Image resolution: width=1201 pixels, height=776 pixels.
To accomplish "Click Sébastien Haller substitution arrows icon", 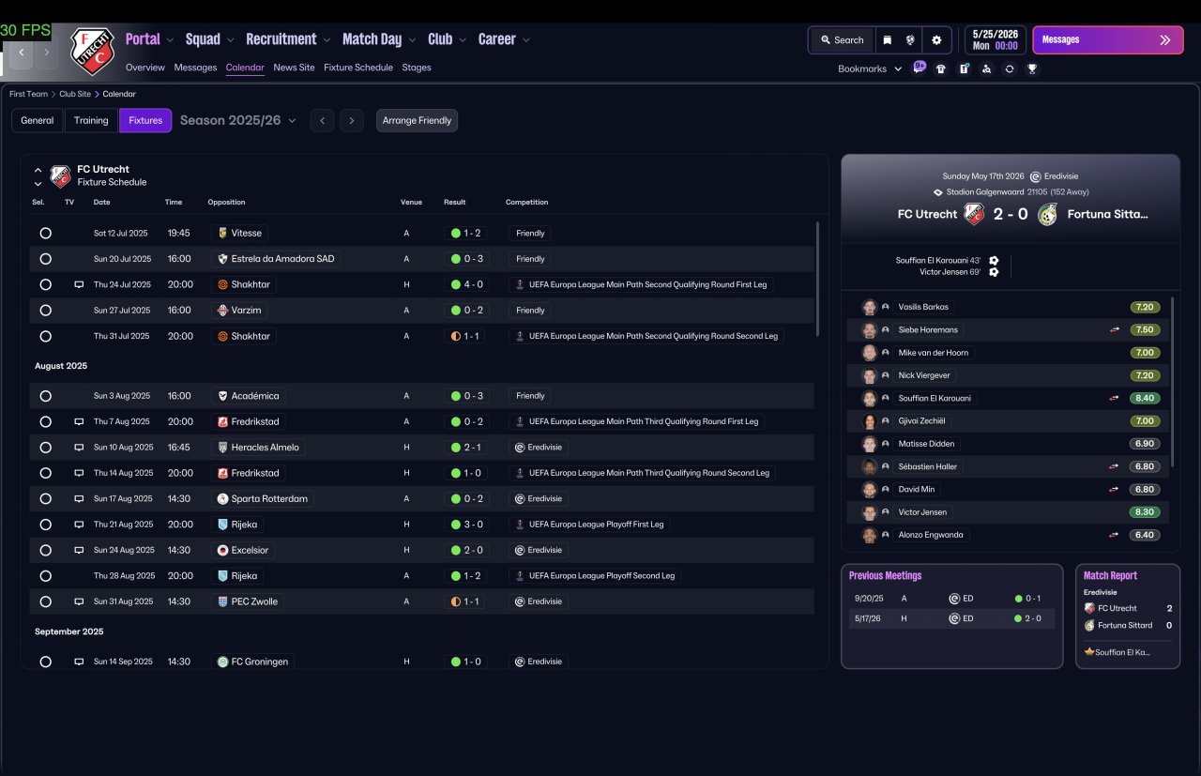I will [1114, 466].
